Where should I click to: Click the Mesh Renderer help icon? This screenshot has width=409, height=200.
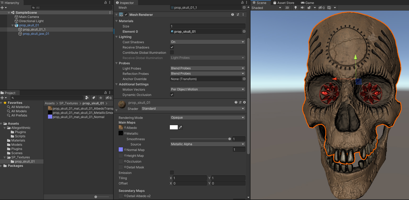click(233, 15)
